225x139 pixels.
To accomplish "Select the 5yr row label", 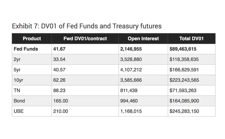I will coord(17,70).
